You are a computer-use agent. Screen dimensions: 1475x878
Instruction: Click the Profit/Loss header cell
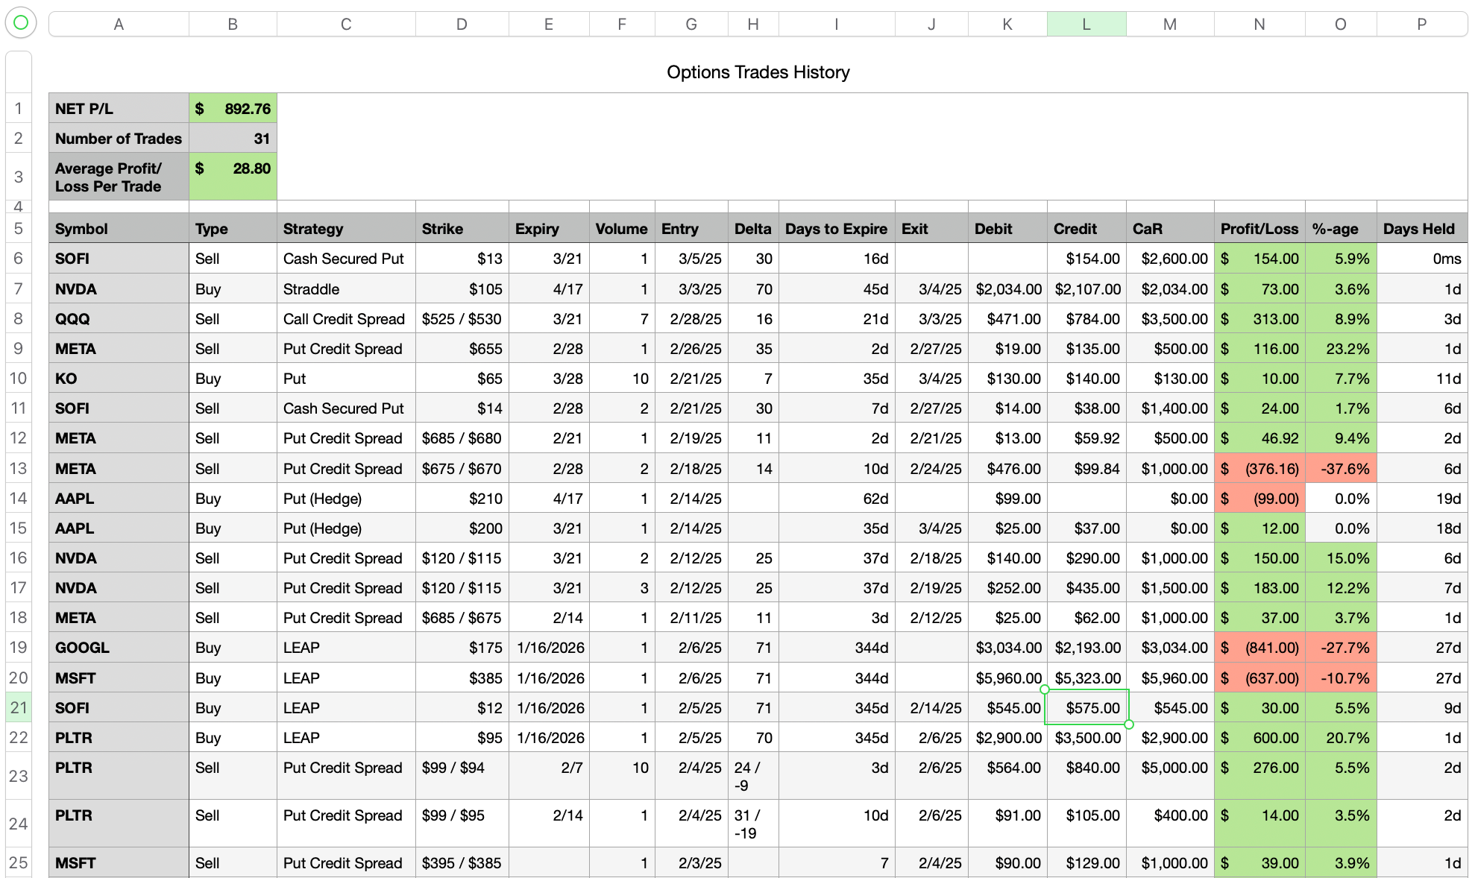pyautogui.click(x=1259, y=229)
